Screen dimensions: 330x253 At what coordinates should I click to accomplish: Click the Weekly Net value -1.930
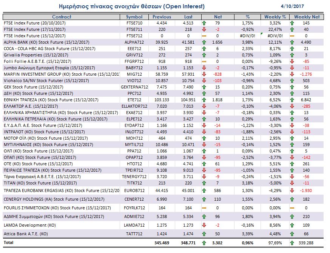click(306, 191)
